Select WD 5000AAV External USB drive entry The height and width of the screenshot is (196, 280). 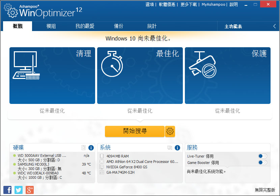(x=42, y=156)
